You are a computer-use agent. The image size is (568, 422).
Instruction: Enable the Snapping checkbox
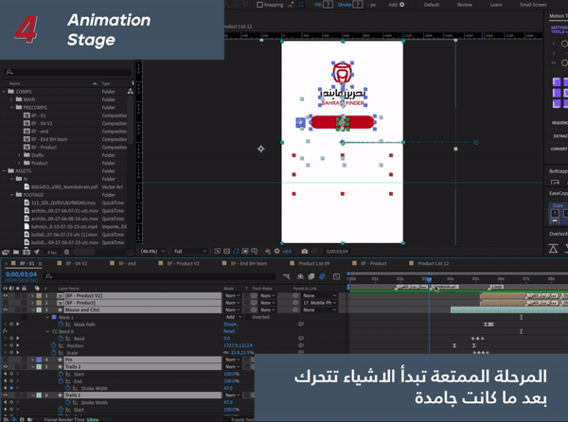259,5
